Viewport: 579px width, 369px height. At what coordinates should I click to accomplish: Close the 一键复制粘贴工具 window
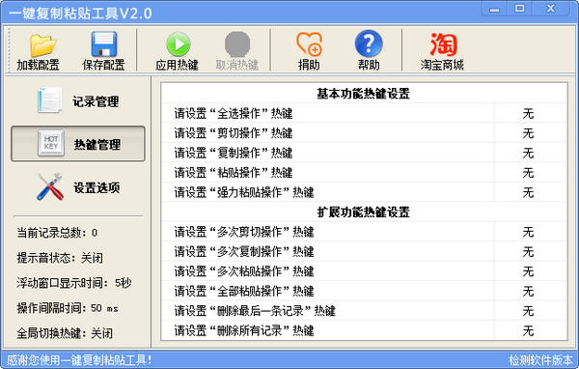pos(551,9)
